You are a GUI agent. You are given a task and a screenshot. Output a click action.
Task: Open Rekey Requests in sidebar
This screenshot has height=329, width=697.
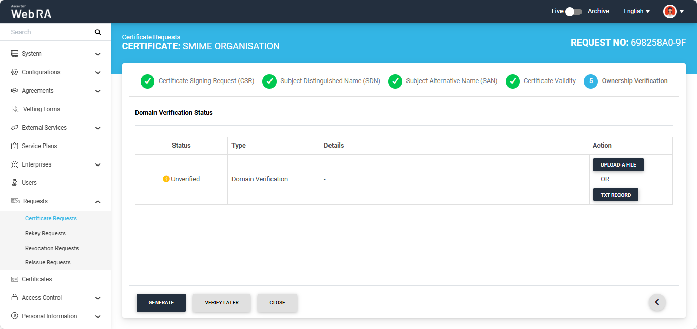click(x=45, y=233)
